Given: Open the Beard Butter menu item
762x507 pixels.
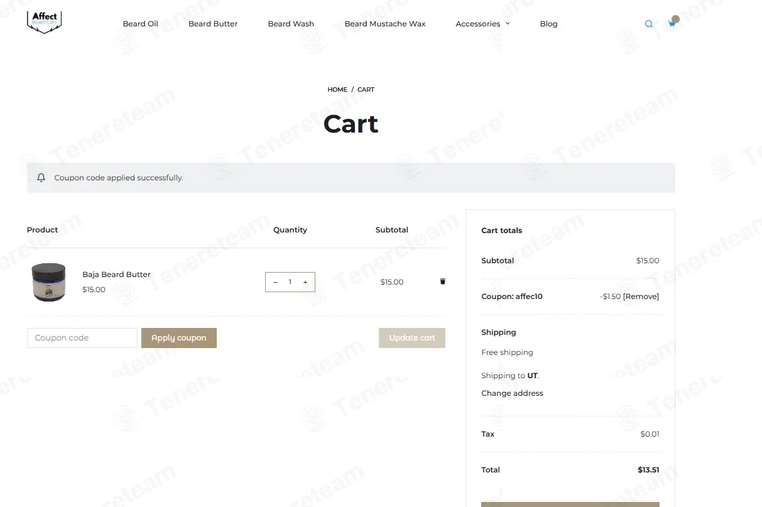Looking at the screenshot, I should 213,24.
